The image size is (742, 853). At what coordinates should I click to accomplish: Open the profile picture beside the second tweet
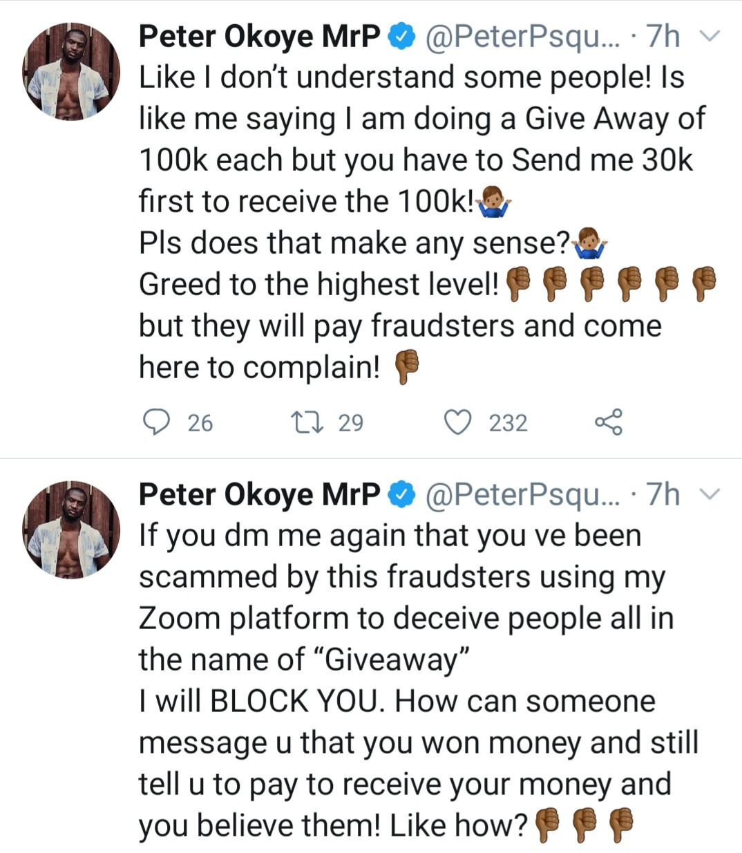[x=72, y=529]
